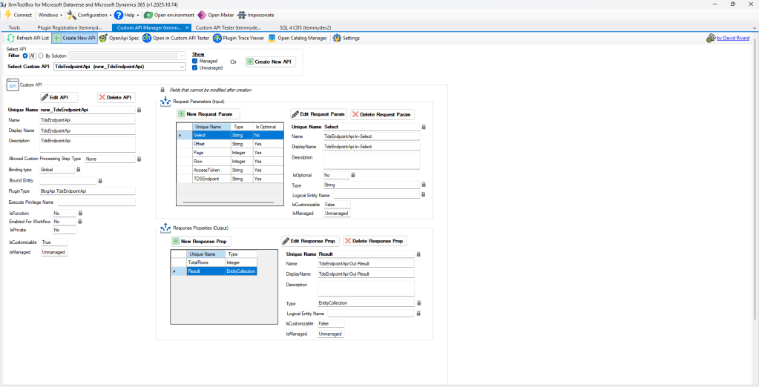The image size is (759, 387).
Task: Switch to the Tools tab
Action: [15, 27]
